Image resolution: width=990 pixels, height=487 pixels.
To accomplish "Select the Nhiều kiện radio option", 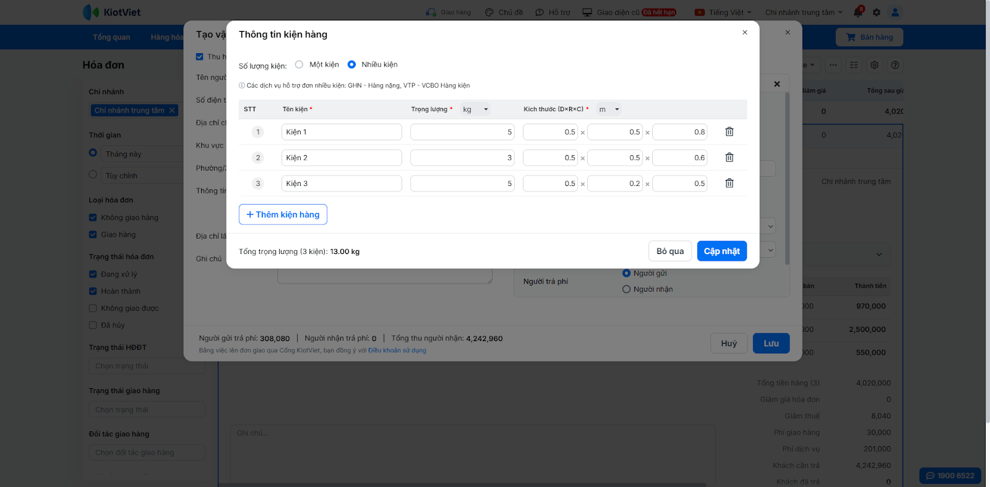I will [351, 64].
